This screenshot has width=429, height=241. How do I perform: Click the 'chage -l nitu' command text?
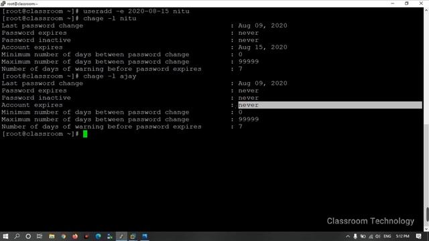click(x=110, y=18)
